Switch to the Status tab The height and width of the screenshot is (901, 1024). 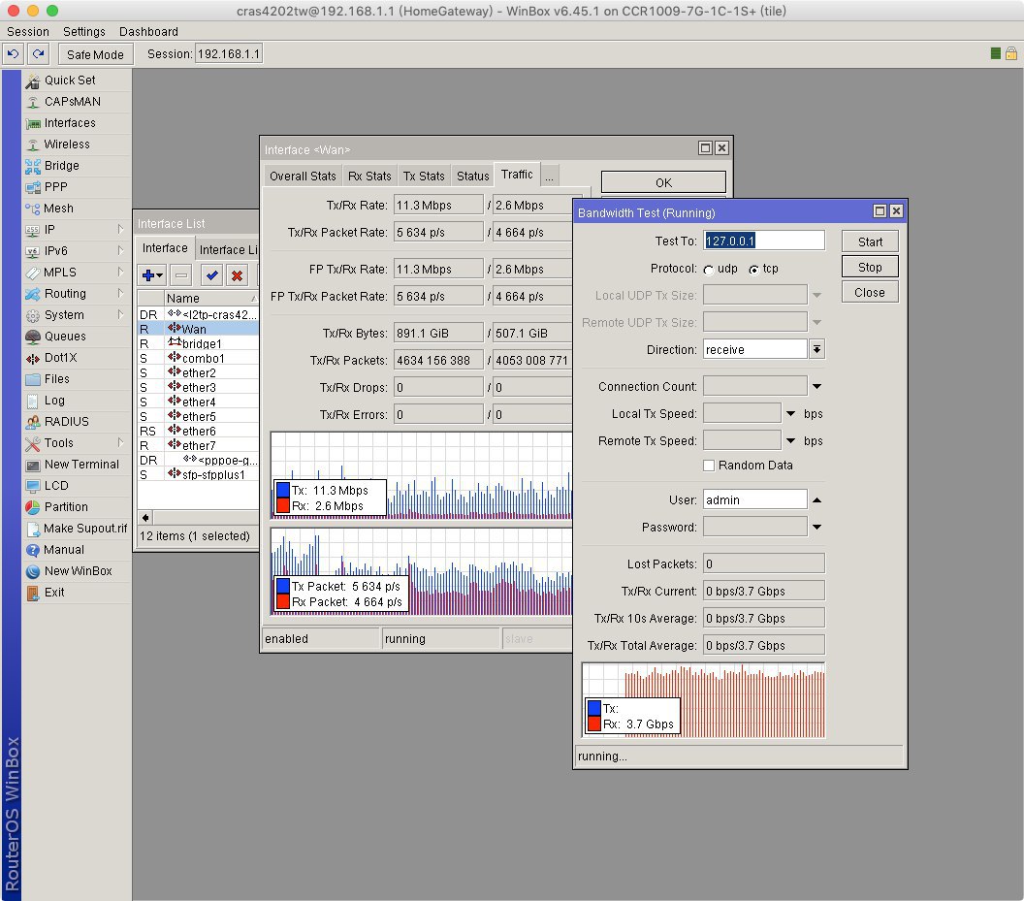(472, 176)
